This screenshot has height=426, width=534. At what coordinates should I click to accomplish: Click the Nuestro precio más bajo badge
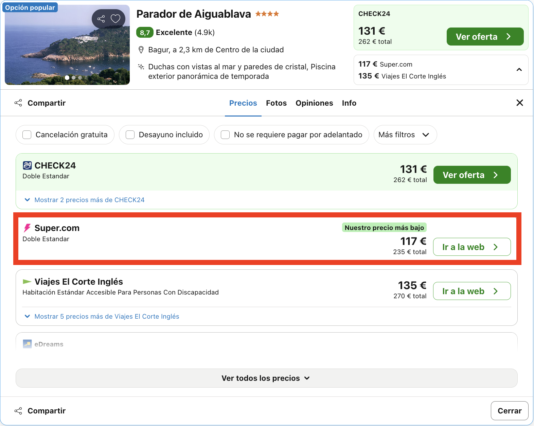pos(384,228)
